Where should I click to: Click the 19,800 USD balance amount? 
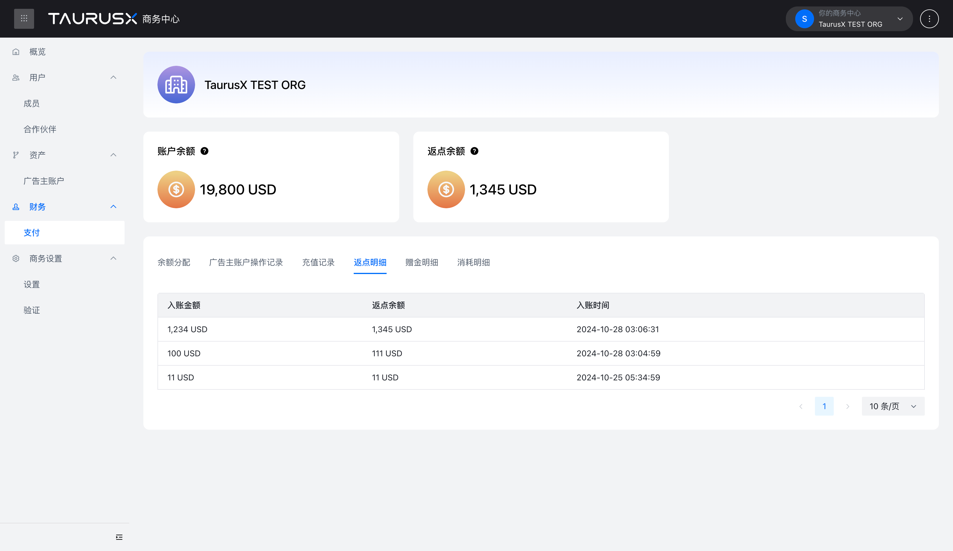238,189
